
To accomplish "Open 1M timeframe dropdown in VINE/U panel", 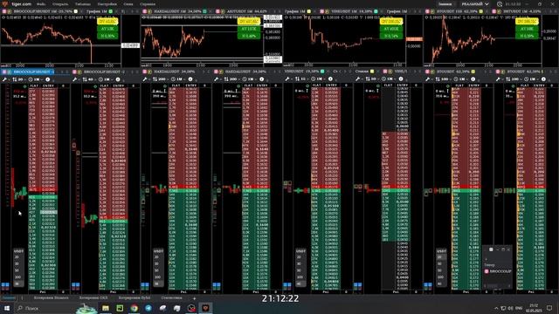I will [x=389, y=79].
